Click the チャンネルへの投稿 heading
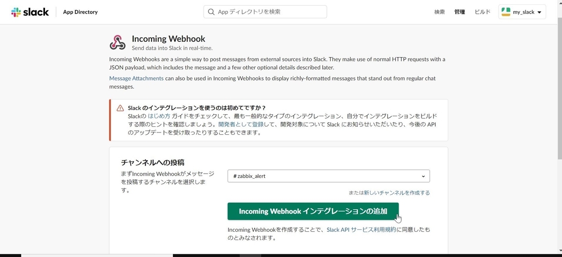Image resolution: width=562 pixels, height=257 pixels. point(153,162)
